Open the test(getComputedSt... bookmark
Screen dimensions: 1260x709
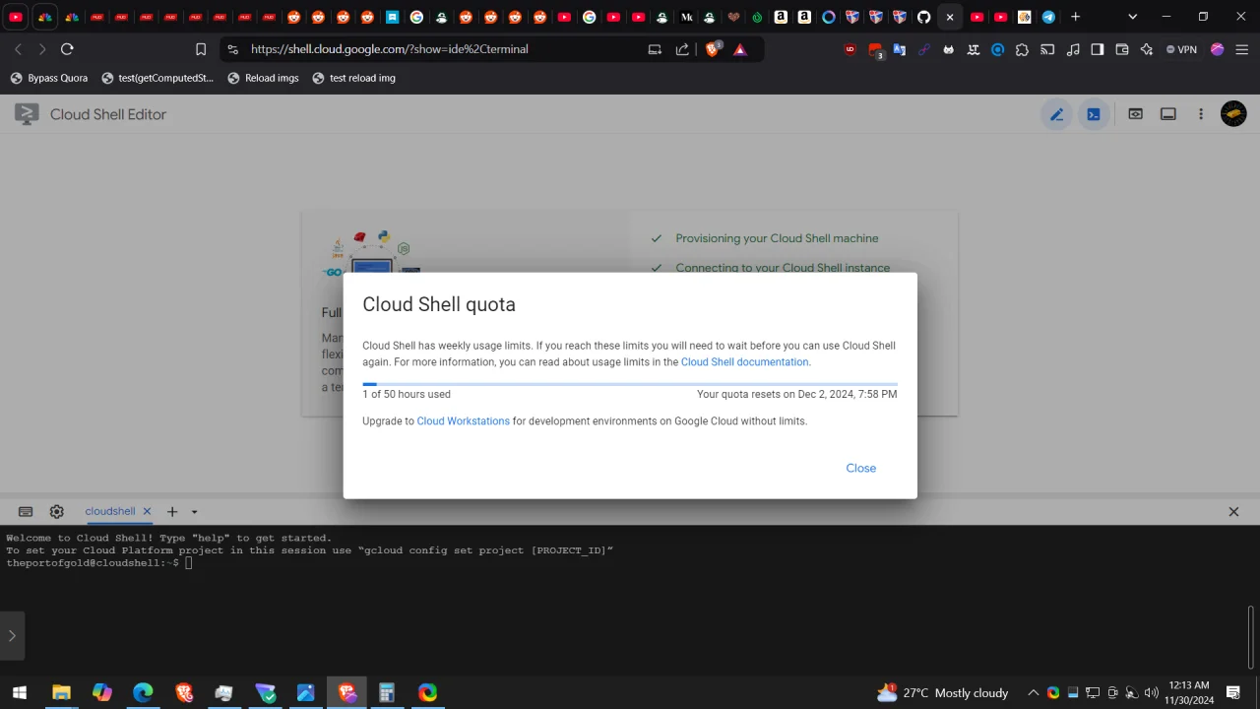[x=157, y=78]
